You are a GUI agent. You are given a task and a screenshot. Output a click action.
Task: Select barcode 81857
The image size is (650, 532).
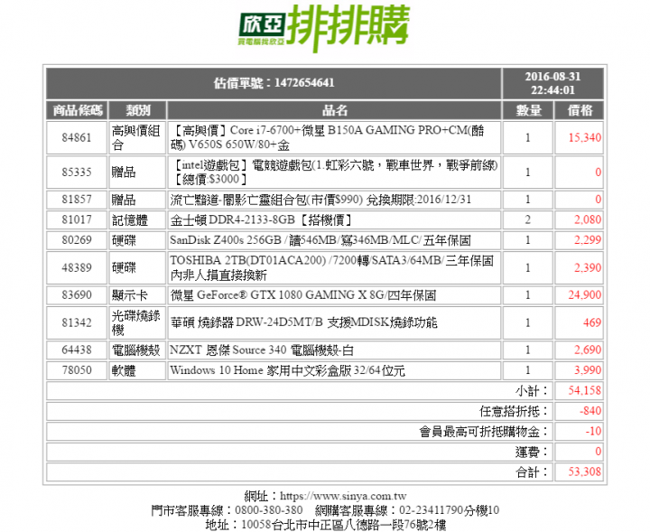(77, 200)
